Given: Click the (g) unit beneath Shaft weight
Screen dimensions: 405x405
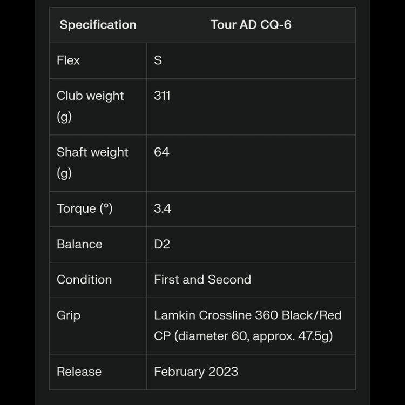Looking at the screenshot, I should 64,173.
